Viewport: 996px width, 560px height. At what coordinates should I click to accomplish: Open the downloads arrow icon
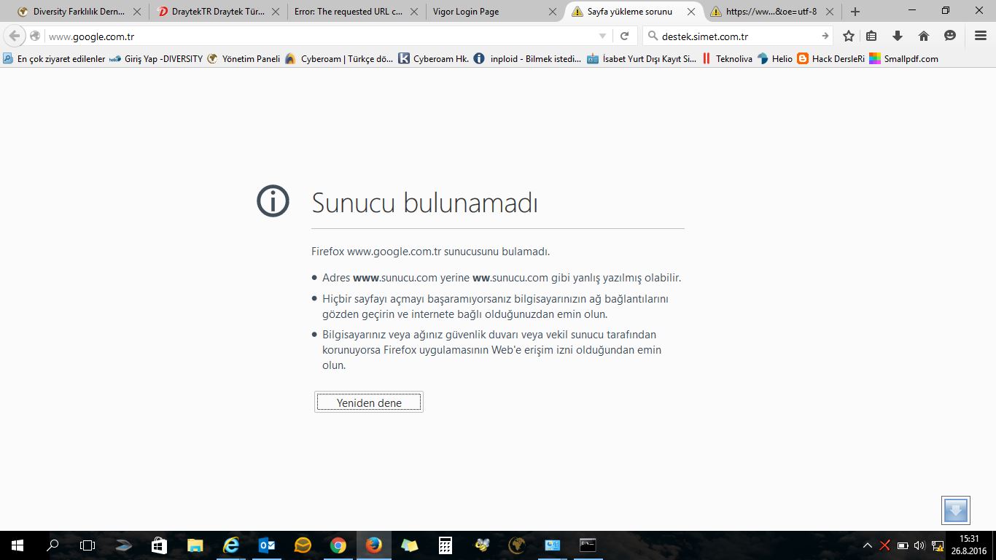[898, 36]
